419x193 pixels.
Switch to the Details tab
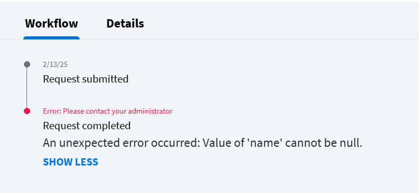pyautogui.click(x=125, y=23)
